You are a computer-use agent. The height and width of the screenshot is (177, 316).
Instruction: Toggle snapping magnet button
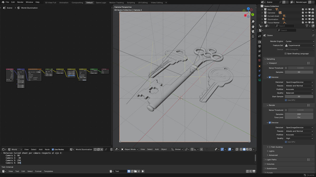[x=192, y=149]
